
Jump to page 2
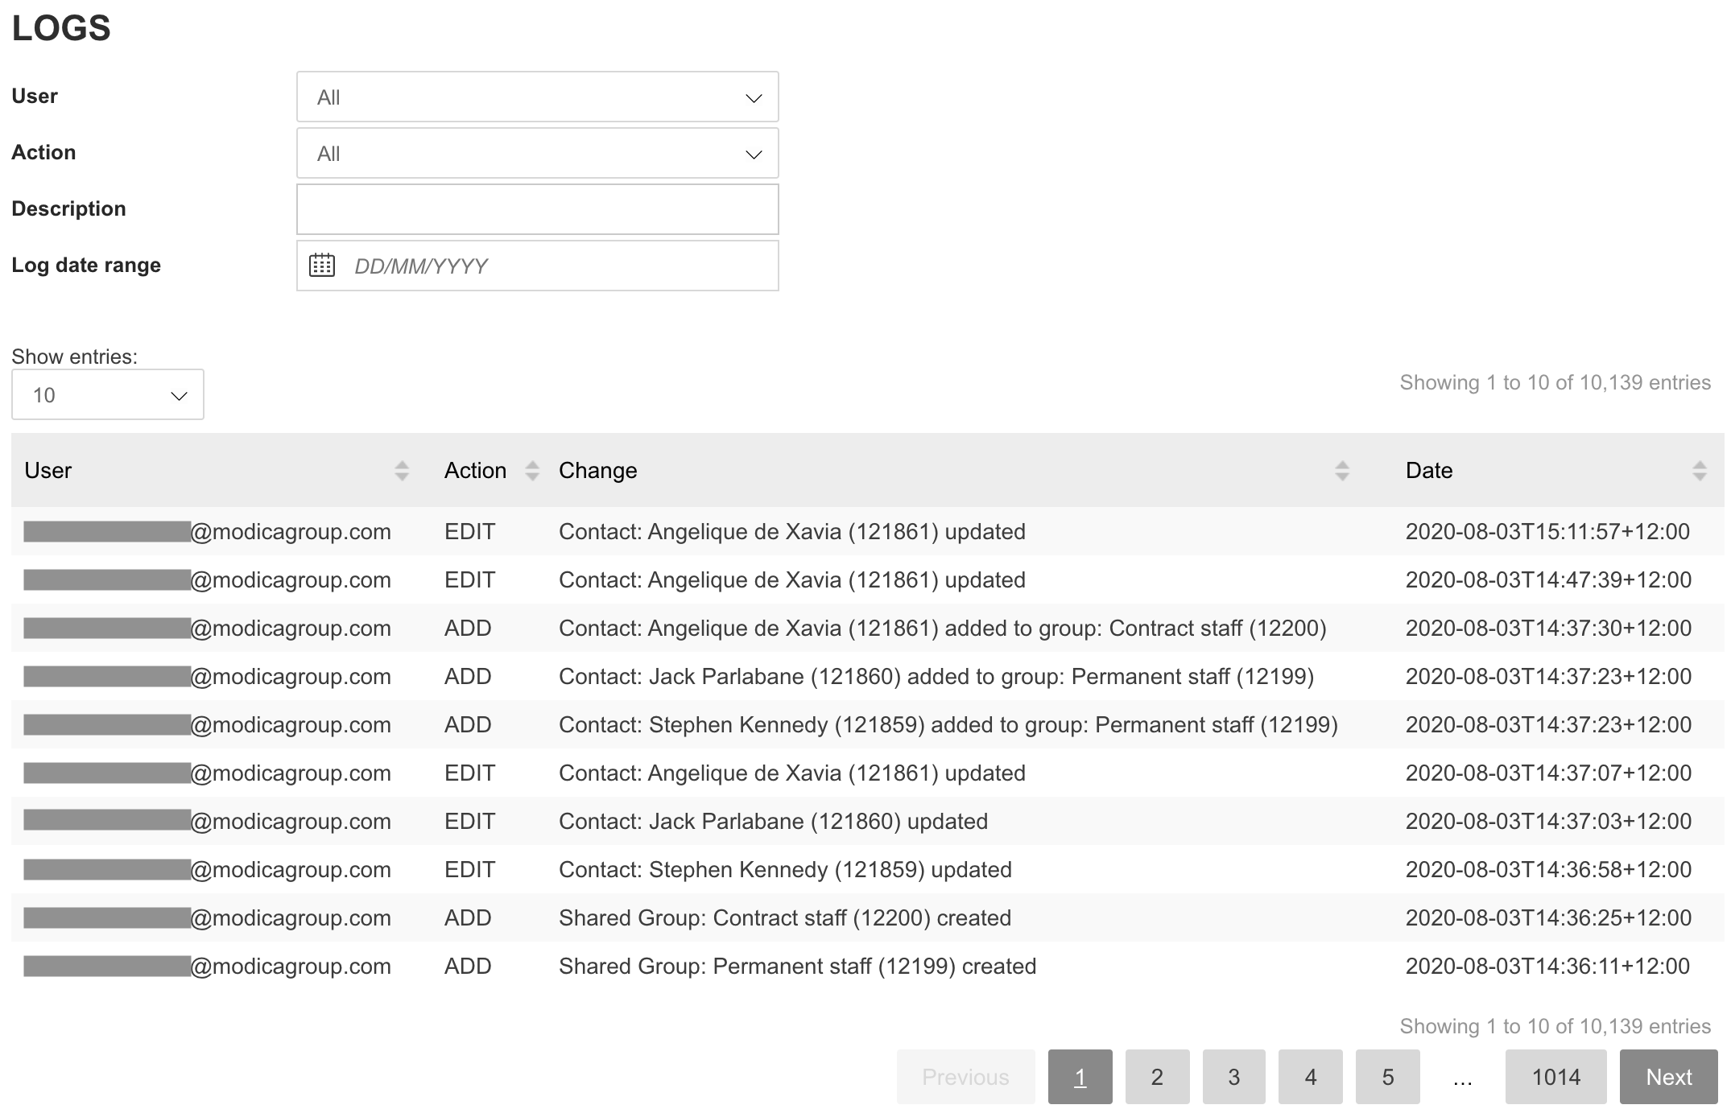[x=1157, y=1077]
